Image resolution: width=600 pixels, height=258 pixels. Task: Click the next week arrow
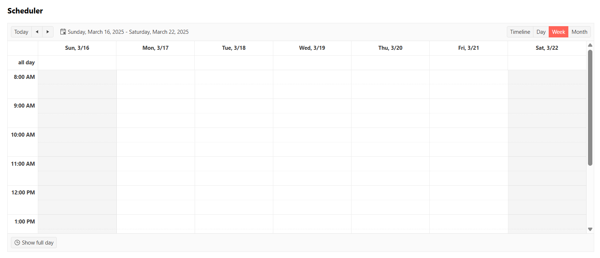point(48,32)
